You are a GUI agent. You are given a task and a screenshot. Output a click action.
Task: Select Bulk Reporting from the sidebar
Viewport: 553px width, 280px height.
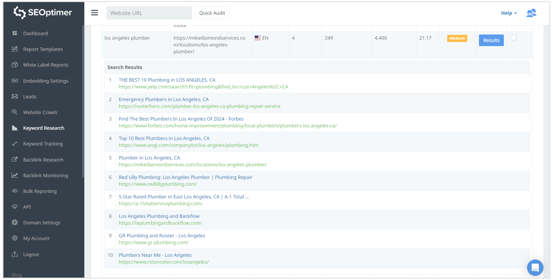coord(40,191)
